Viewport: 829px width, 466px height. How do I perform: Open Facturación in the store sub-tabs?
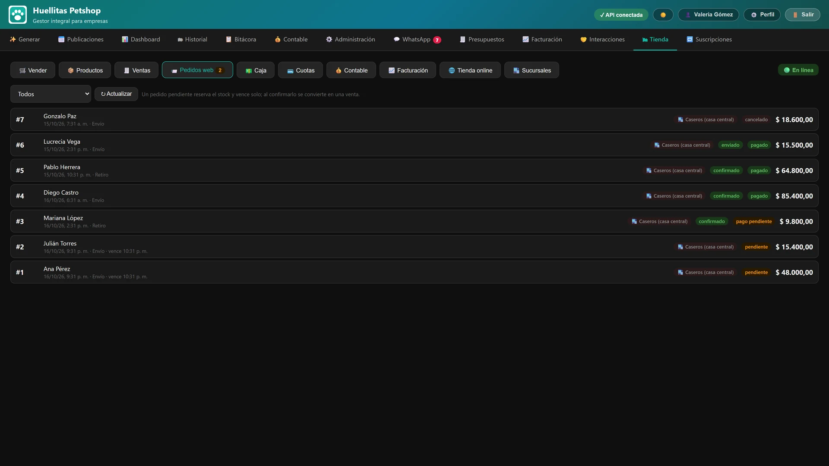pos(408,70)
